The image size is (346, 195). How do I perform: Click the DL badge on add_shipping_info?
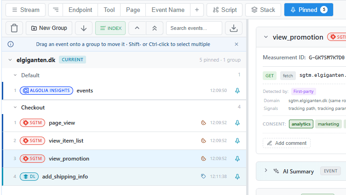coord(29,177)
